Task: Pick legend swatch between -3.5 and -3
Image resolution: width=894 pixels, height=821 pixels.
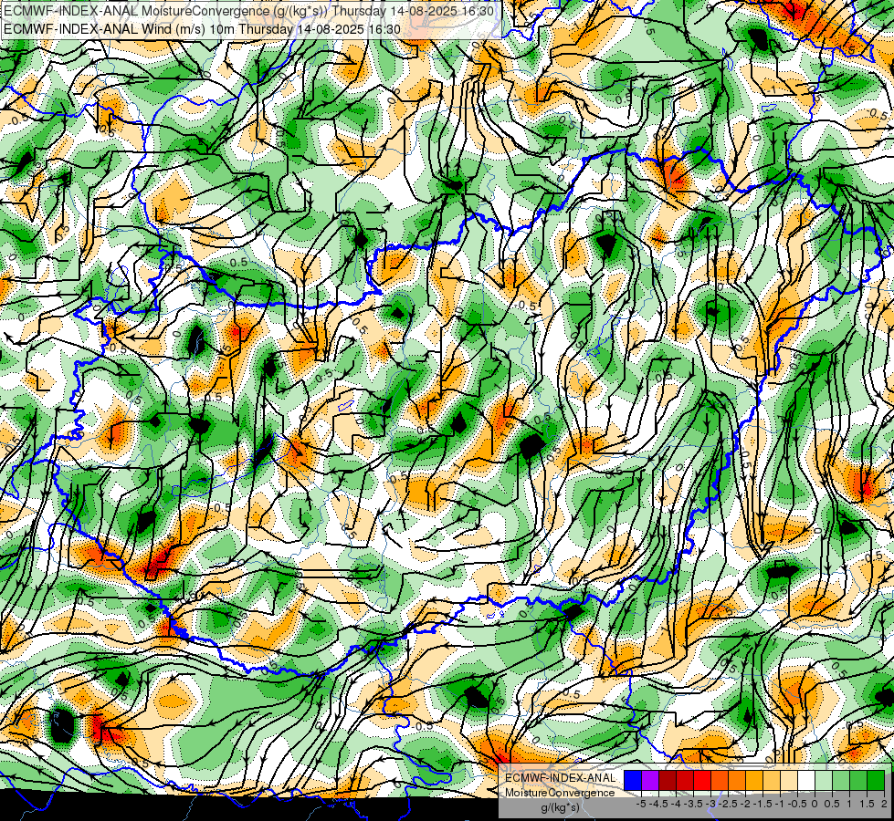Action: (x=702, y=781)
